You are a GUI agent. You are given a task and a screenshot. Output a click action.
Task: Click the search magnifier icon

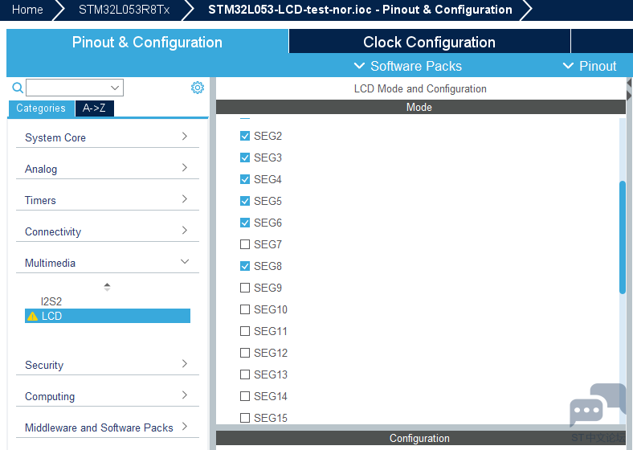[x=18, y=88]
